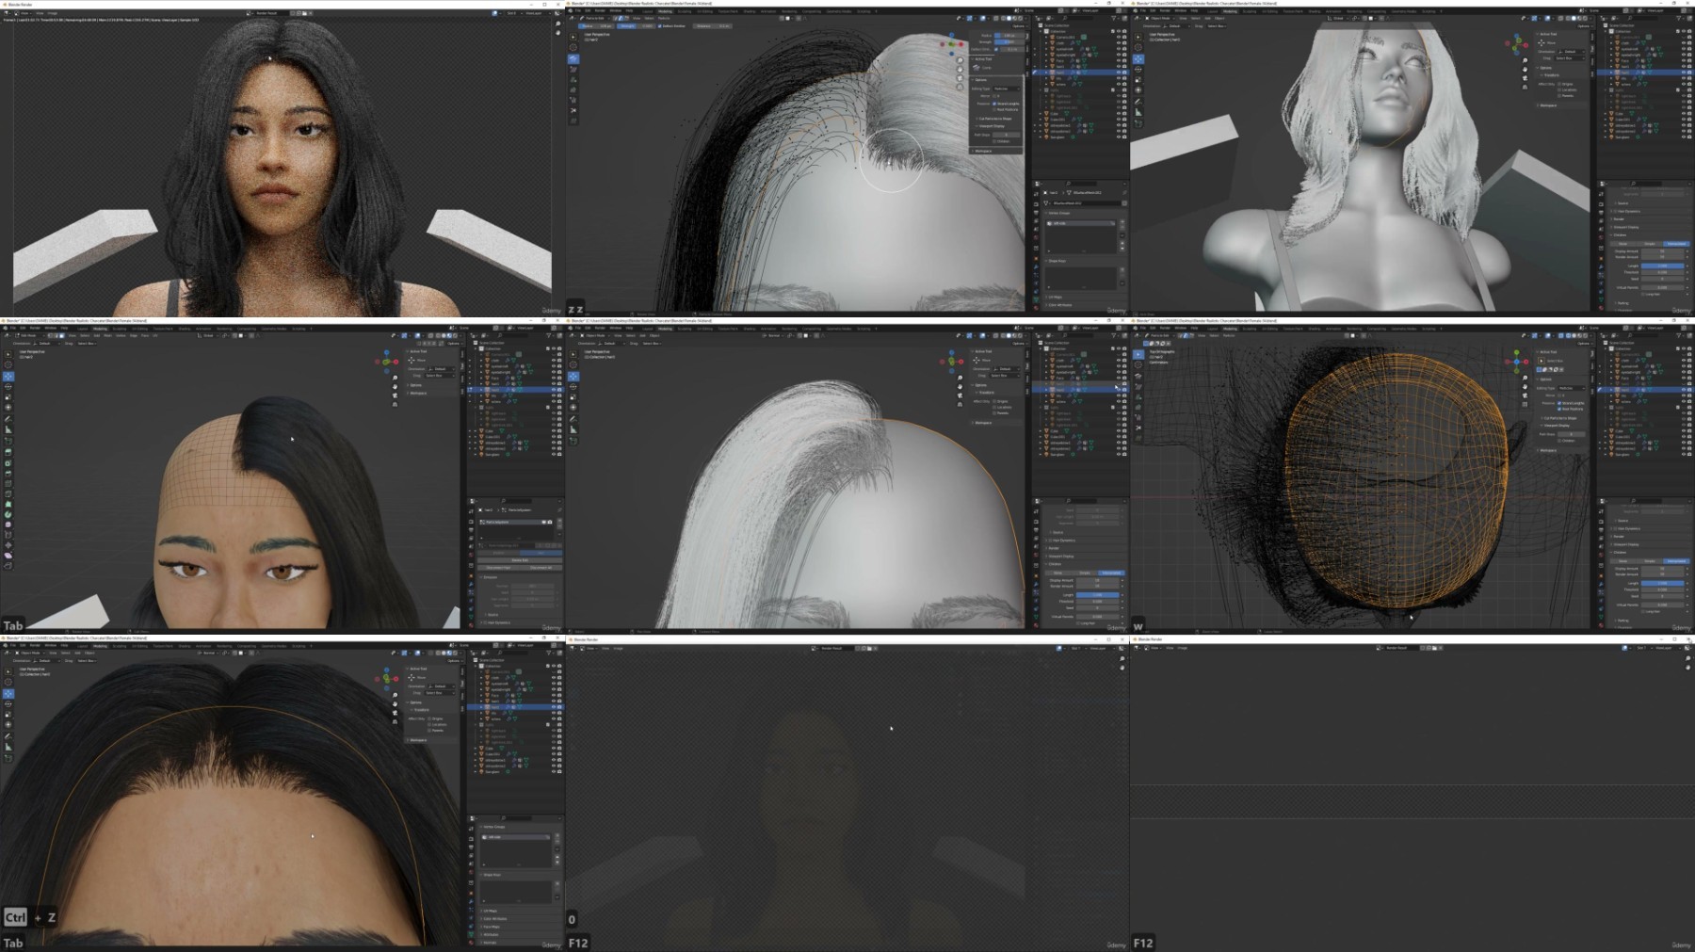The height and width of the screenshot is (952, 1695).
Task: Choose the Inset Faces tool in Edit Mode window
Action: [x=8, y=462]
